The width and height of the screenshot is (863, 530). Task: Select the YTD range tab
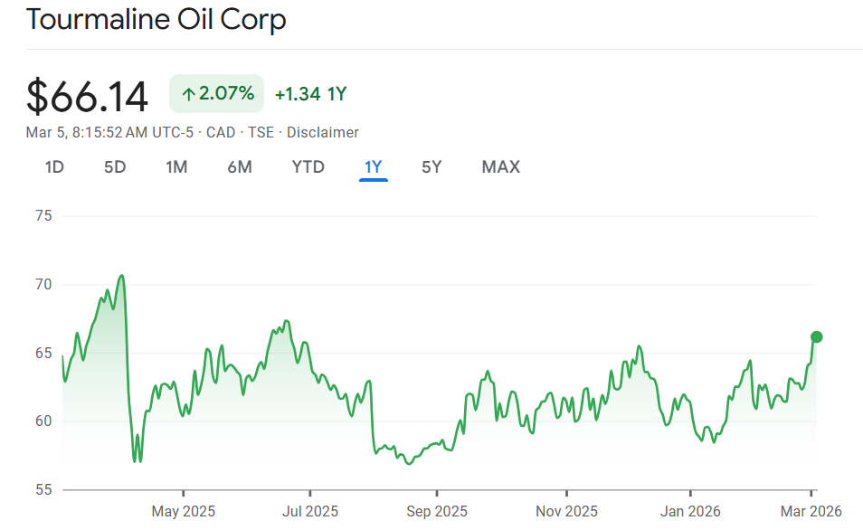308,167
